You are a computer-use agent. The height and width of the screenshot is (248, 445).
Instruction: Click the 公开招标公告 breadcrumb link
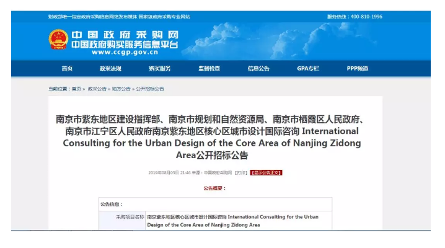(150, 89)
